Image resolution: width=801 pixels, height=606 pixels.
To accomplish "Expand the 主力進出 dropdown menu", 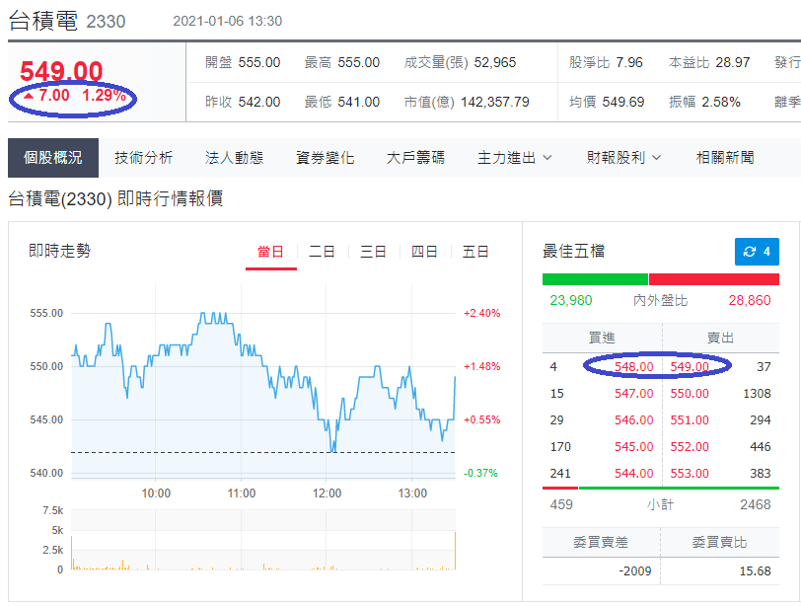I will [x=514, y=157].
